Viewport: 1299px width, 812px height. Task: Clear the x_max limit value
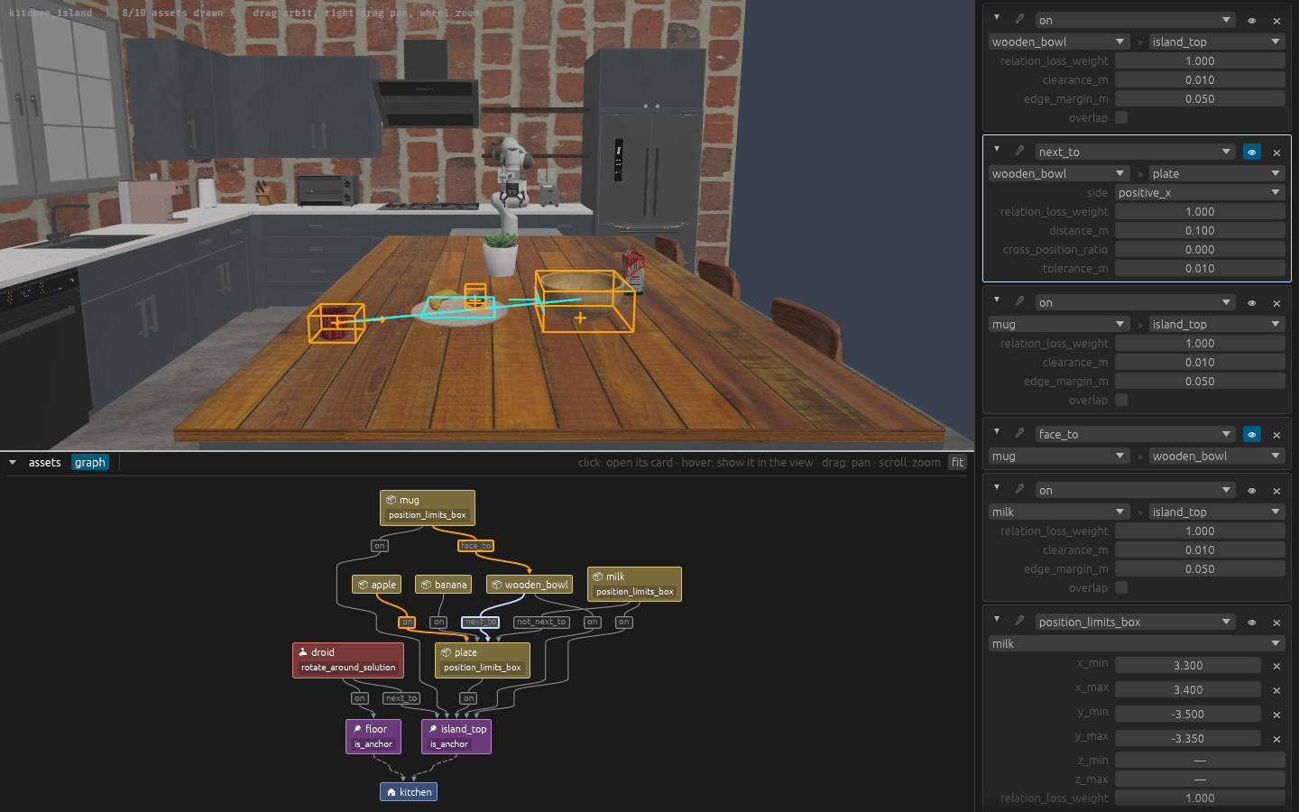[1276, 690]
